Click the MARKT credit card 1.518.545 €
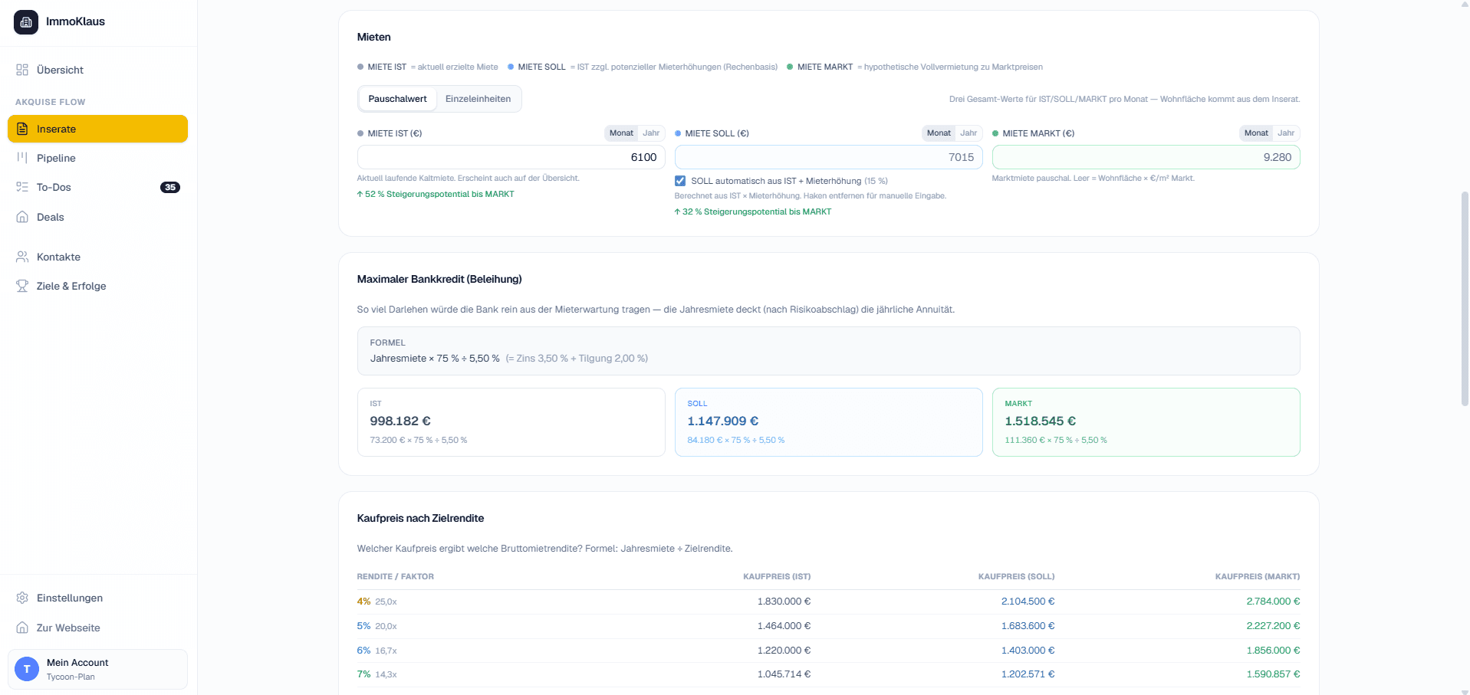Viewport: 1470px width, 695px height. [x=1146, y=422]
